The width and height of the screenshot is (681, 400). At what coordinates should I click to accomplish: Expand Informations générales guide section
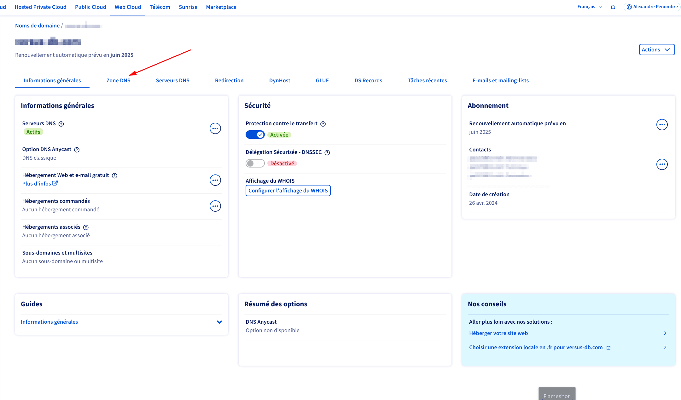(121, 322)
